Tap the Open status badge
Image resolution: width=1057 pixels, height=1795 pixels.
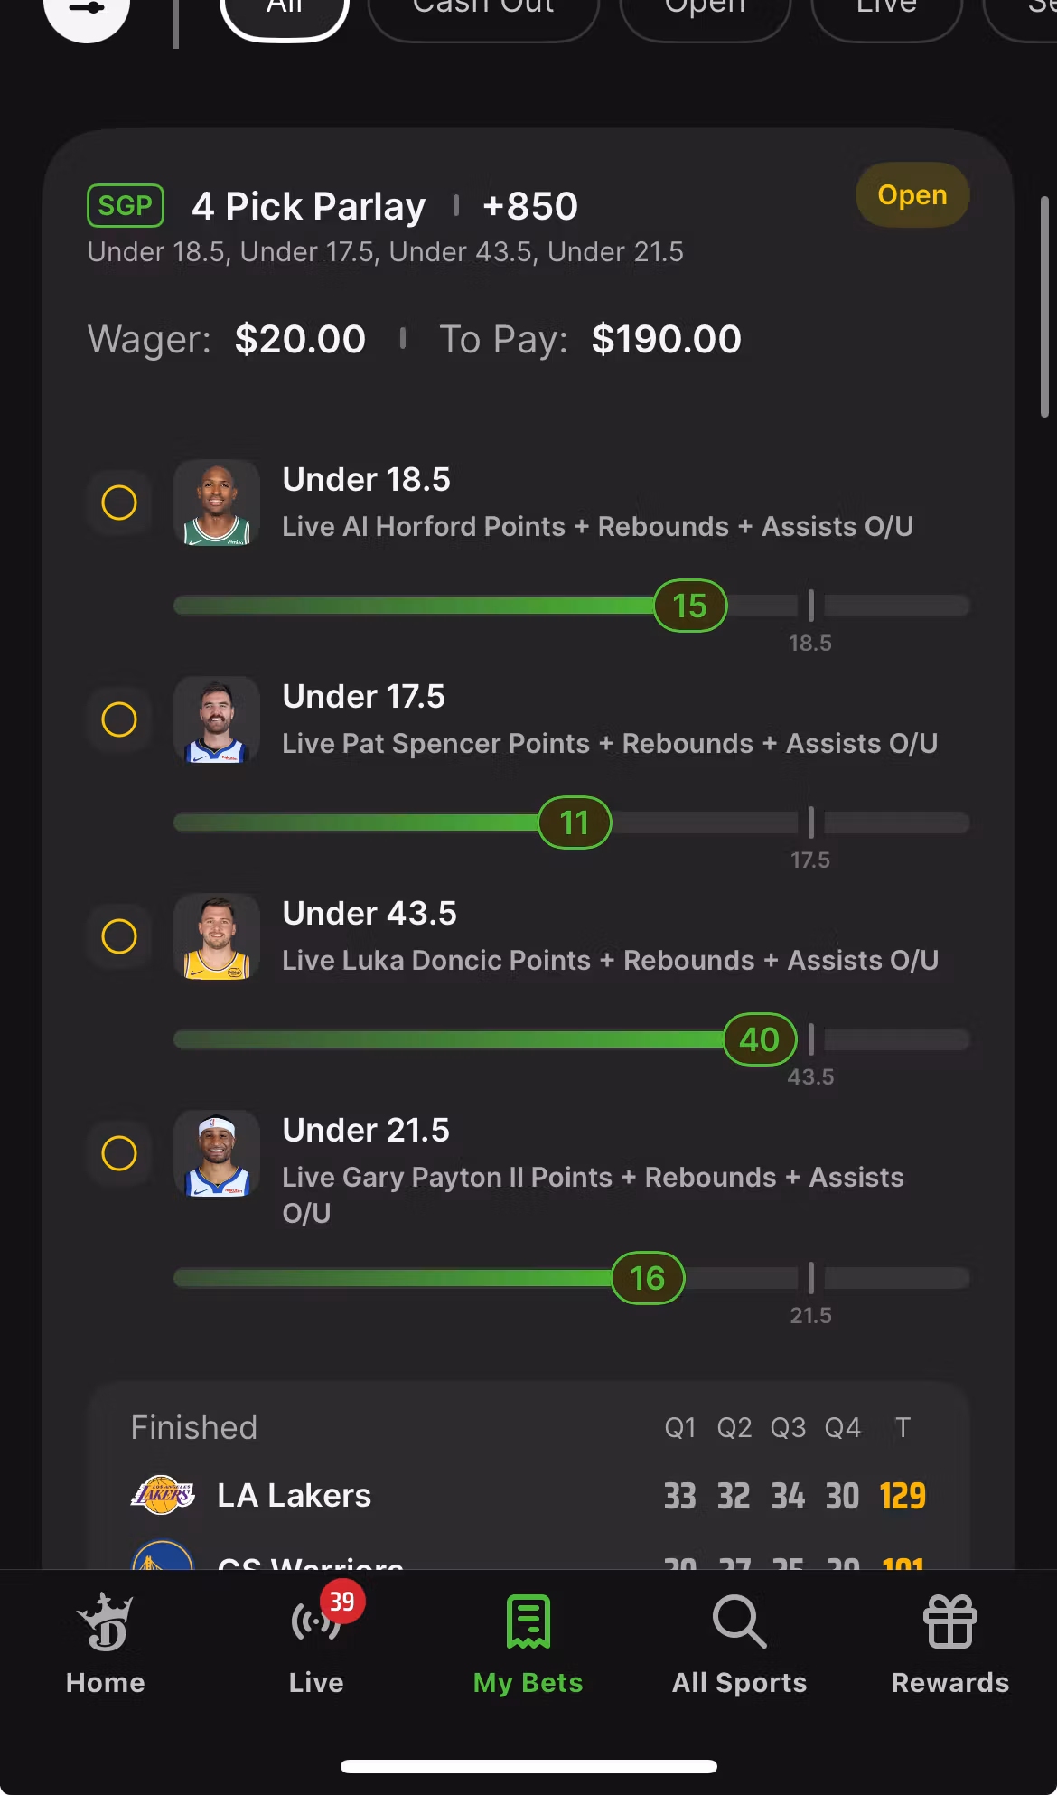coord(912,195)
